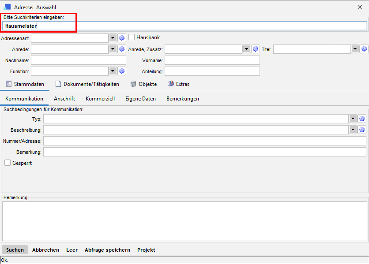This screenshot has width=369, height=264.
Task: Open the Titel dropdown list
Action: pyautogui.click(x=355, y=49)
